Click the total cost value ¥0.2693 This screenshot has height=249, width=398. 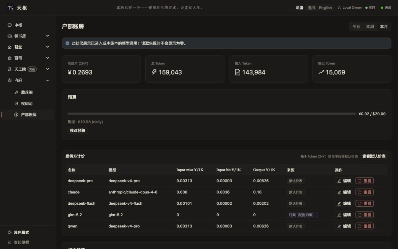point(80,72)
